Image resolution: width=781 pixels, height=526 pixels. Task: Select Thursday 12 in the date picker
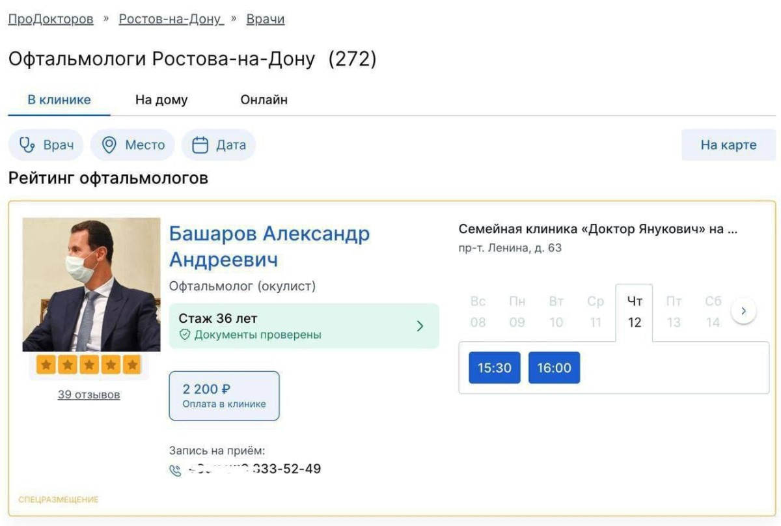click(x=634, y=312)
